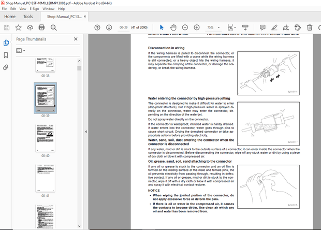Switch to the Home tab
321x230 pixels.
click(x=10, y=17)
